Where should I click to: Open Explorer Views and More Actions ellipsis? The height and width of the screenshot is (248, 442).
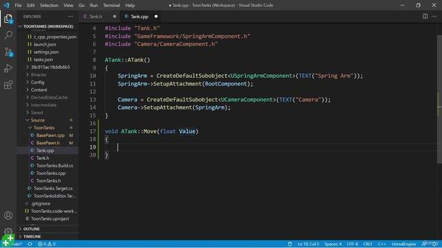click(70, 17)
